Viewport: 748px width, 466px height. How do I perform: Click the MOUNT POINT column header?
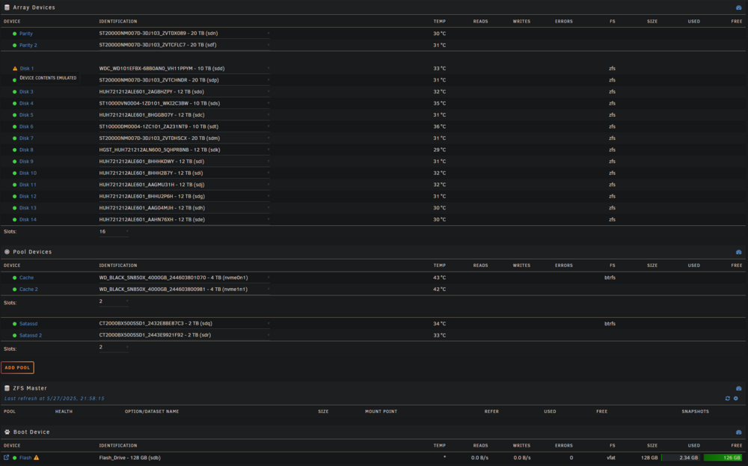click(x=381, y=411)
